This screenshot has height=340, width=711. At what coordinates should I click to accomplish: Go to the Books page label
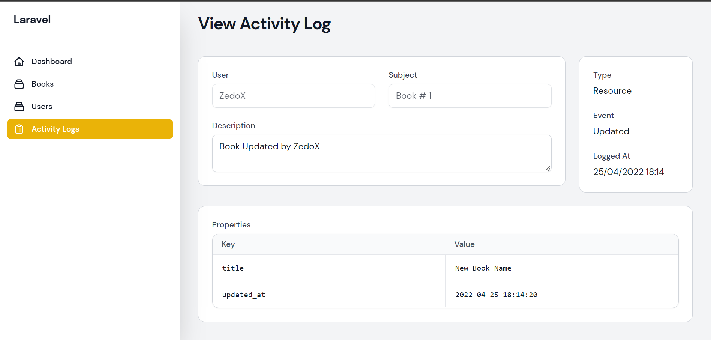tap(42, 84)
